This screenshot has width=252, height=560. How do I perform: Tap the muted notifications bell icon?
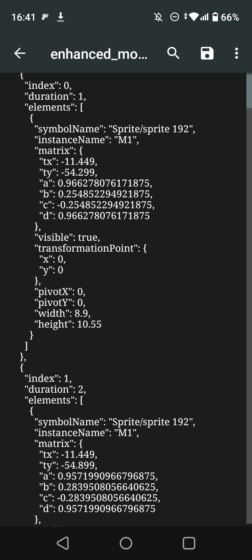[x=159, y=17]
